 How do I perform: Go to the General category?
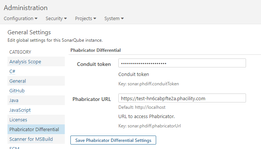[18, 81]
